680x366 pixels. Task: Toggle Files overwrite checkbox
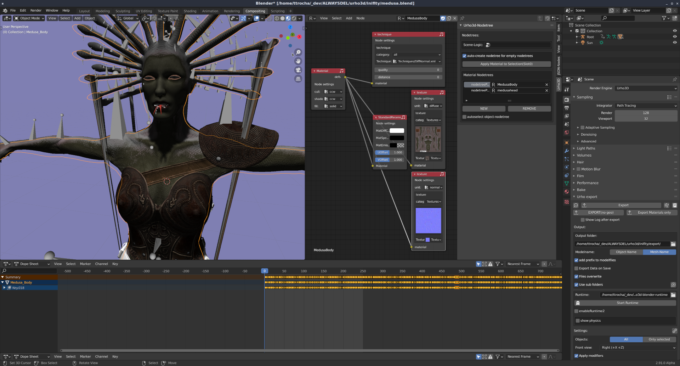tap(576, 277)
